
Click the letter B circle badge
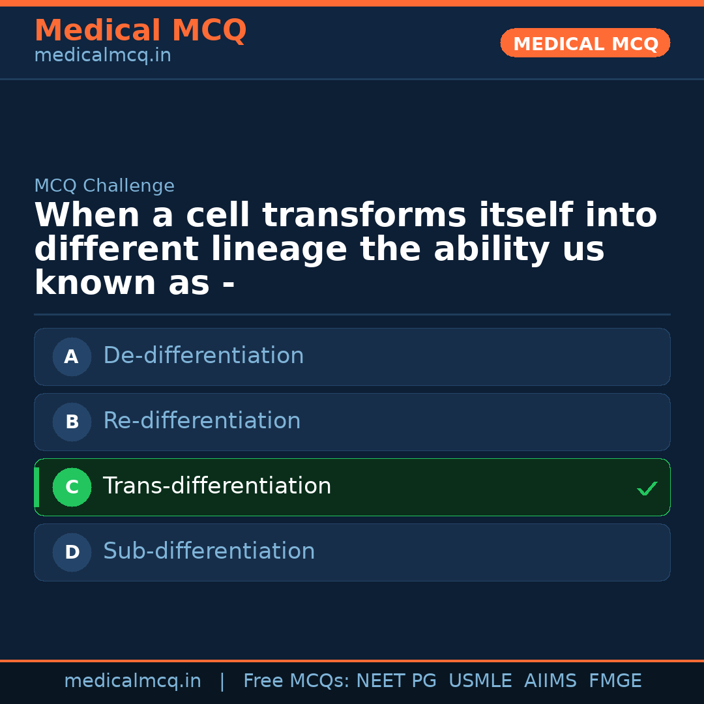click(72, 422)
